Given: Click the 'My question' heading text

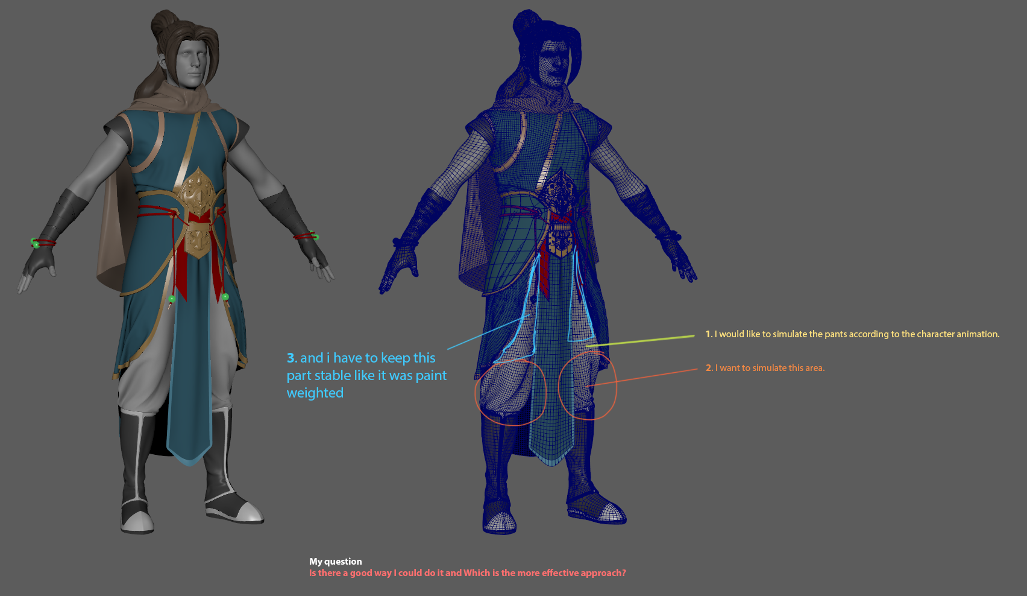Looking at the screenshot, I should [335, 562].
